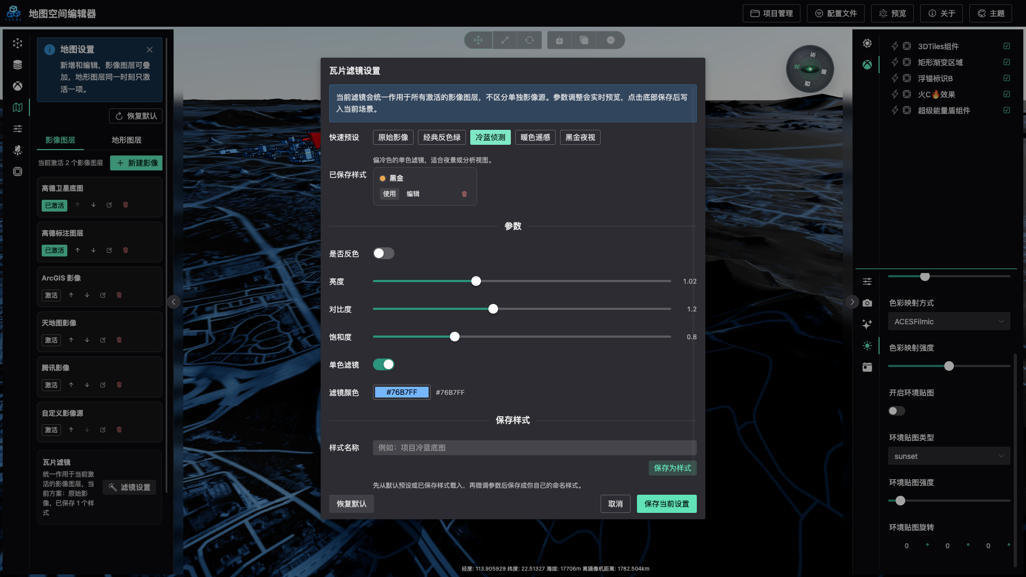Click the rotate tool in top toolbar
Image resolution: width=1026 pixels, height=577 pixels.
click(x=529, y=40)
